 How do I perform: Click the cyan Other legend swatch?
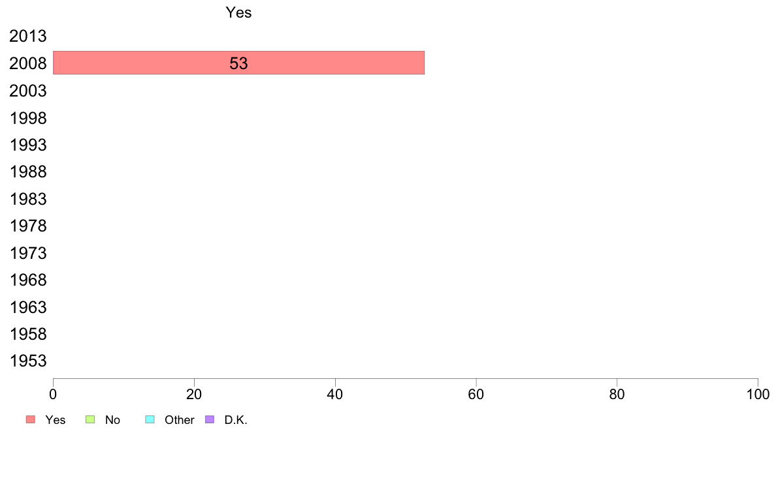click(x=150, y=419)
